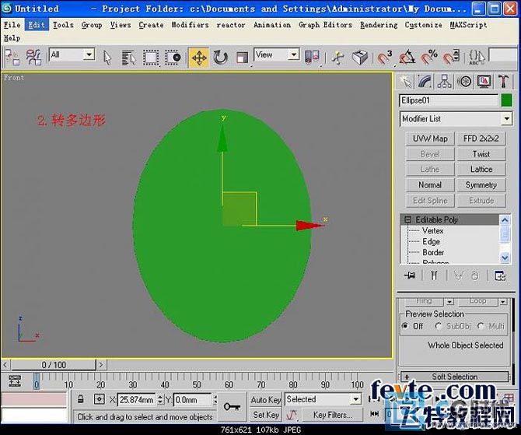Click Remove Modifier trash icon

pos(475,275)
